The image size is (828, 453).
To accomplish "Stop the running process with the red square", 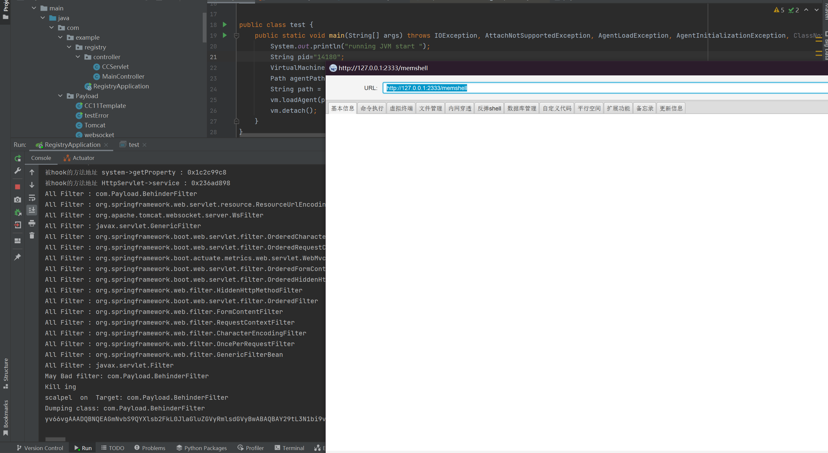I will (18, 187).
